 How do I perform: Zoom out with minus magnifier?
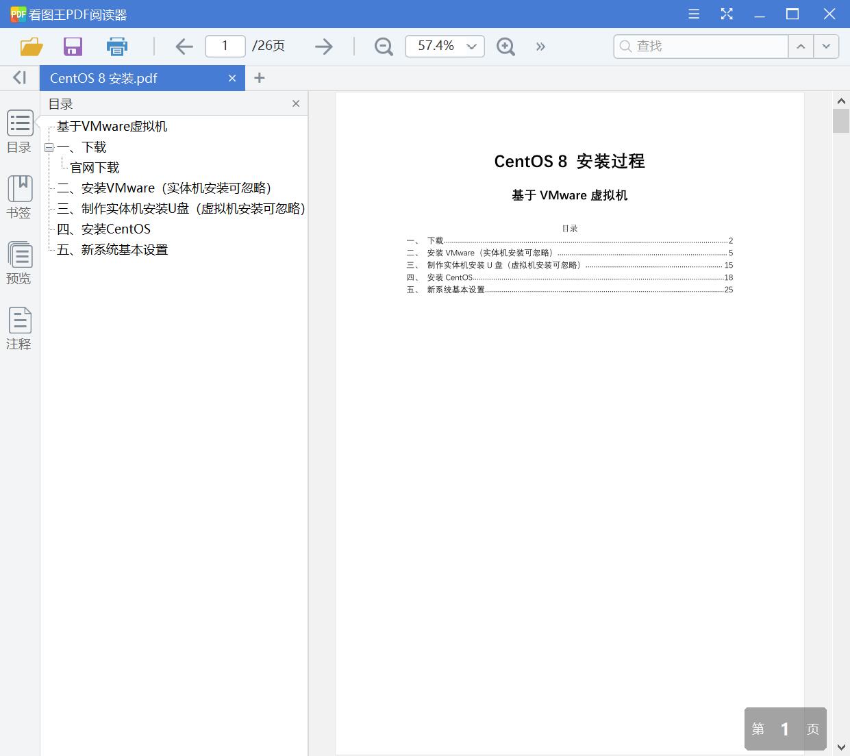coord(384,47)
